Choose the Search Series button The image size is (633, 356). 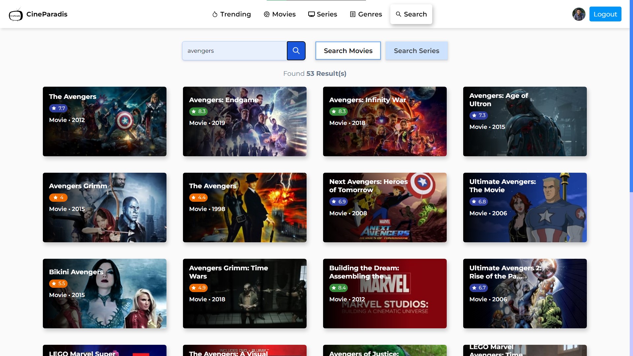(417, 51)
